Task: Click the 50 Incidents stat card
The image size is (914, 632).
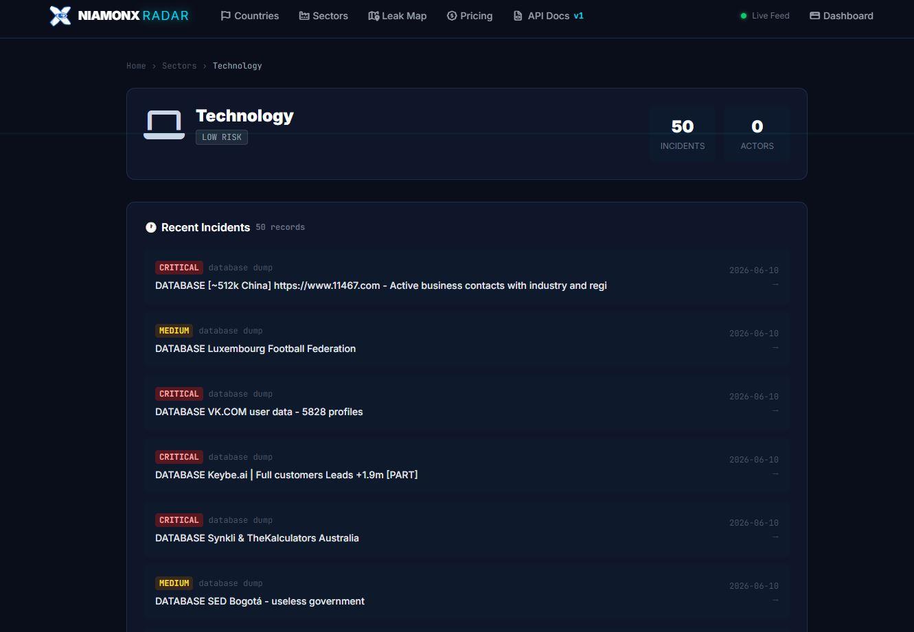Action: [x=683, y=134]
